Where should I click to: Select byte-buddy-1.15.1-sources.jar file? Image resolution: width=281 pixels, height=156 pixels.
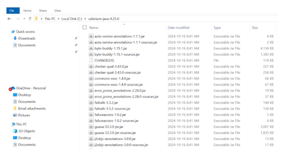tap(117, 54)
